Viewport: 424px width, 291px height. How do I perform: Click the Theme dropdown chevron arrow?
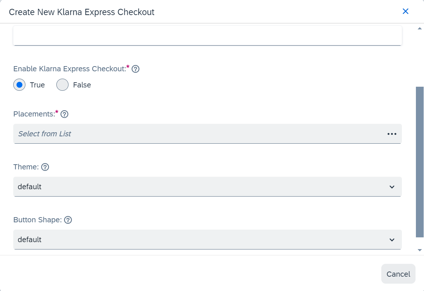(x=392, y=187)
